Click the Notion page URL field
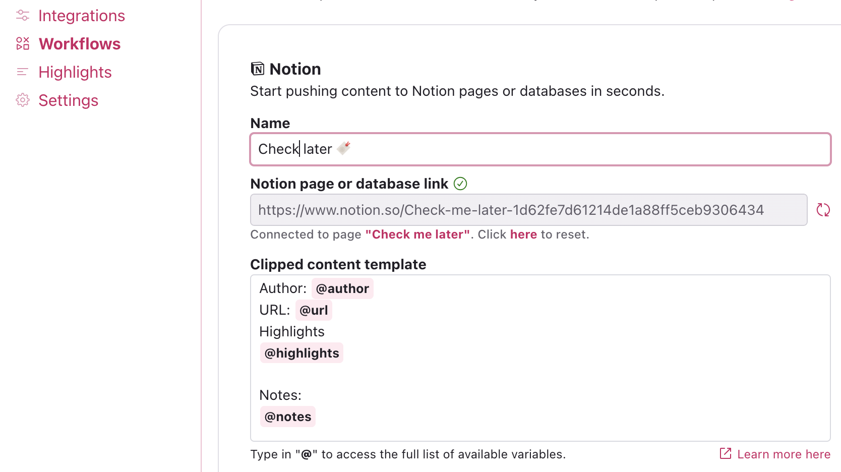The height and width of the screenshot is (472, 841). [x=529, y=210]
